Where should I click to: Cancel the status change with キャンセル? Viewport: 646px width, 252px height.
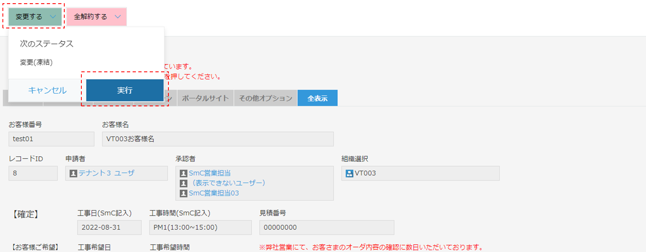pos(47,90)
